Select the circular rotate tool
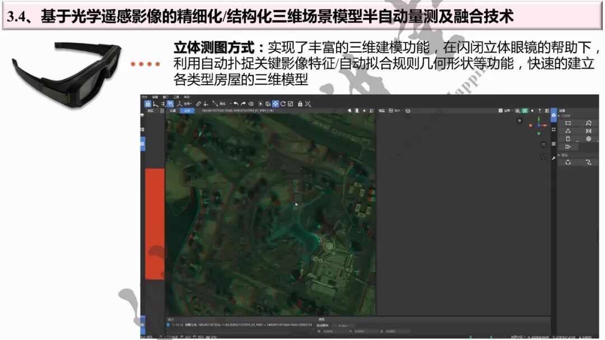Viewport: 605px width, 340px height. (x=283, y=104)
